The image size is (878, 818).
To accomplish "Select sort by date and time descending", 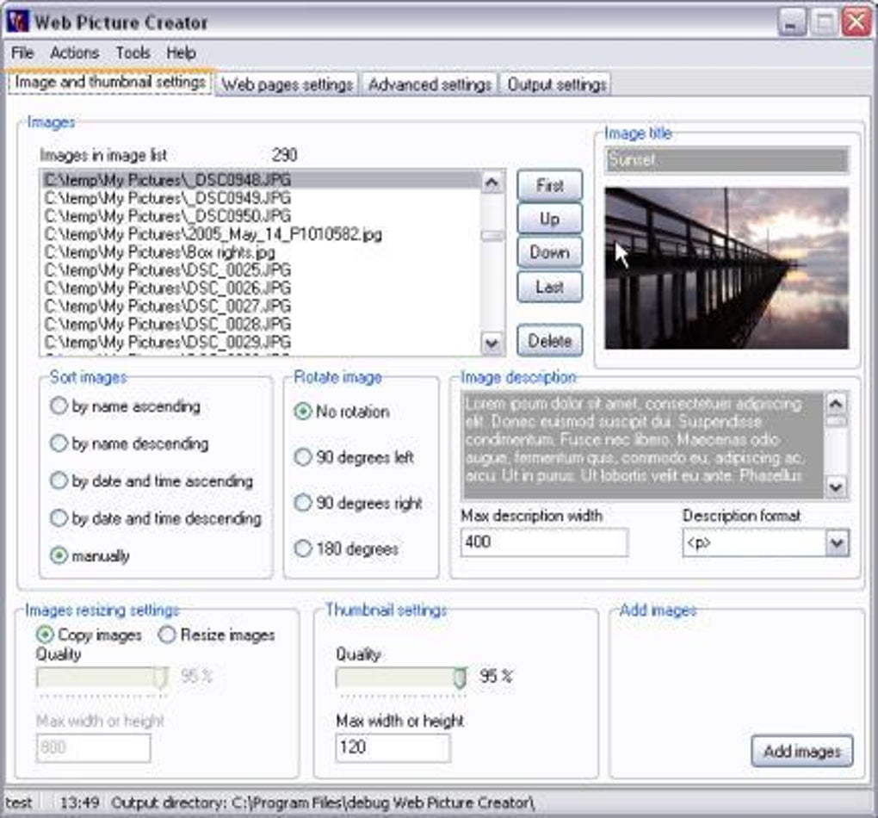I will click(x=156, y=518).
